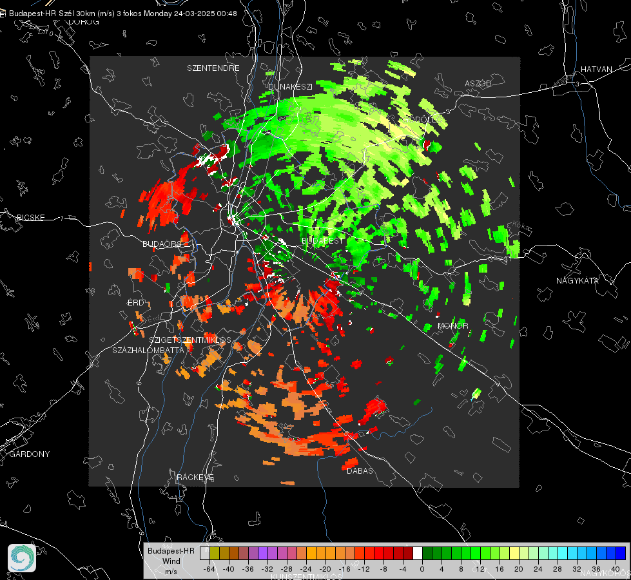The image size is (631, 580).
Task: Click the 28 legend scale value
Action: pyautogui.click(x=558, y=569)
